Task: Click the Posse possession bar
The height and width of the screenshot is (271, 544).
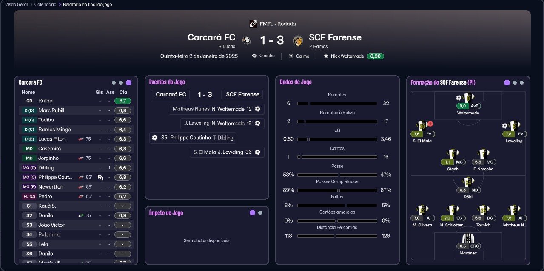Action: point(337,175)
